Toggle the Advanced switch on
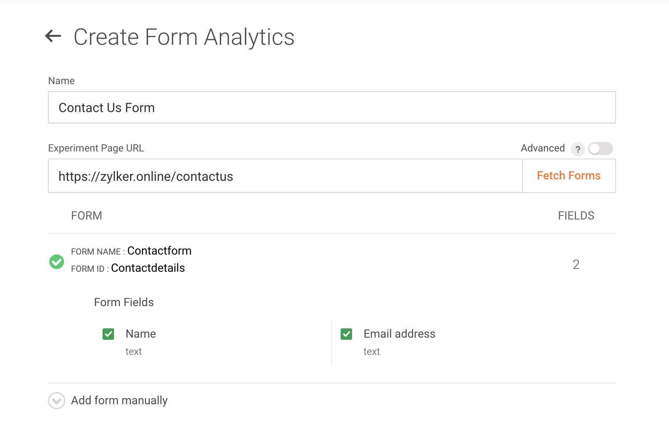The height and width of the screenshot is (425, 669). click(601, 149)
